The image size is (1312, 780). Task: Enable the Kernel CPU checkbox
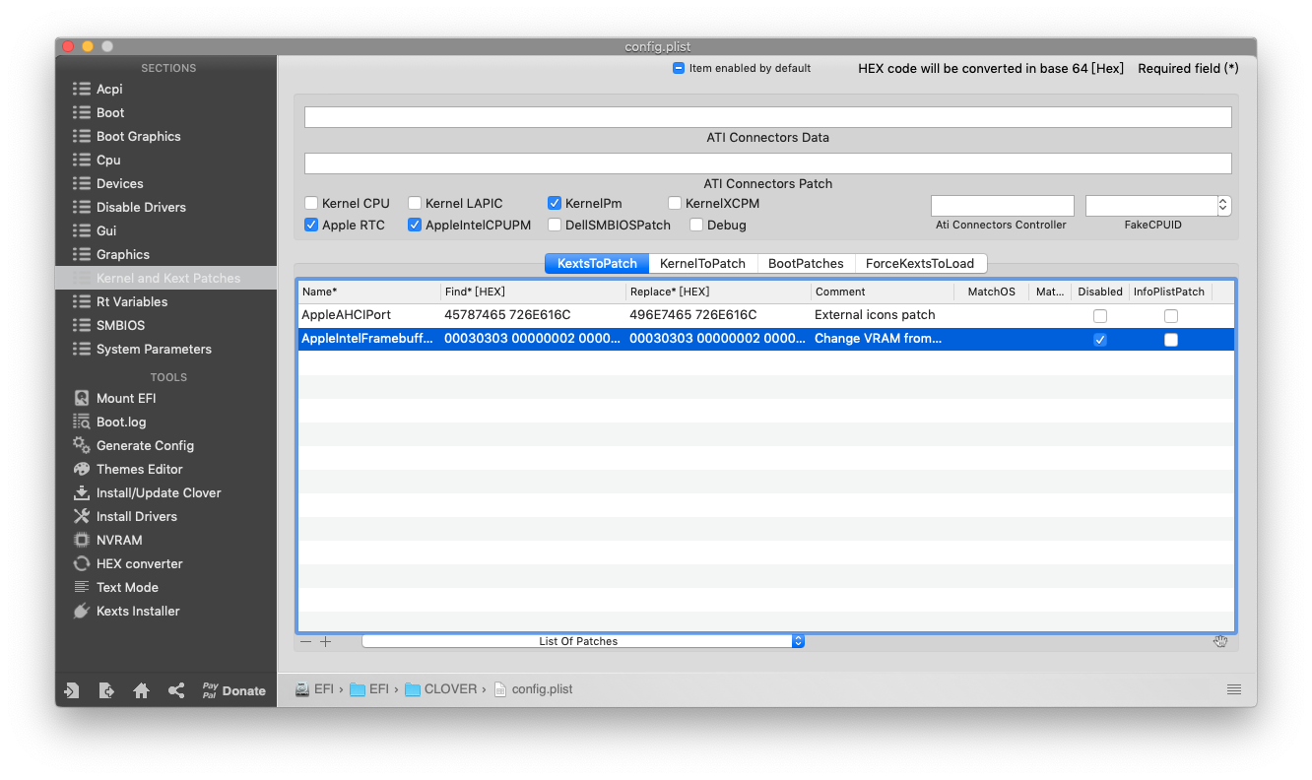311,203
